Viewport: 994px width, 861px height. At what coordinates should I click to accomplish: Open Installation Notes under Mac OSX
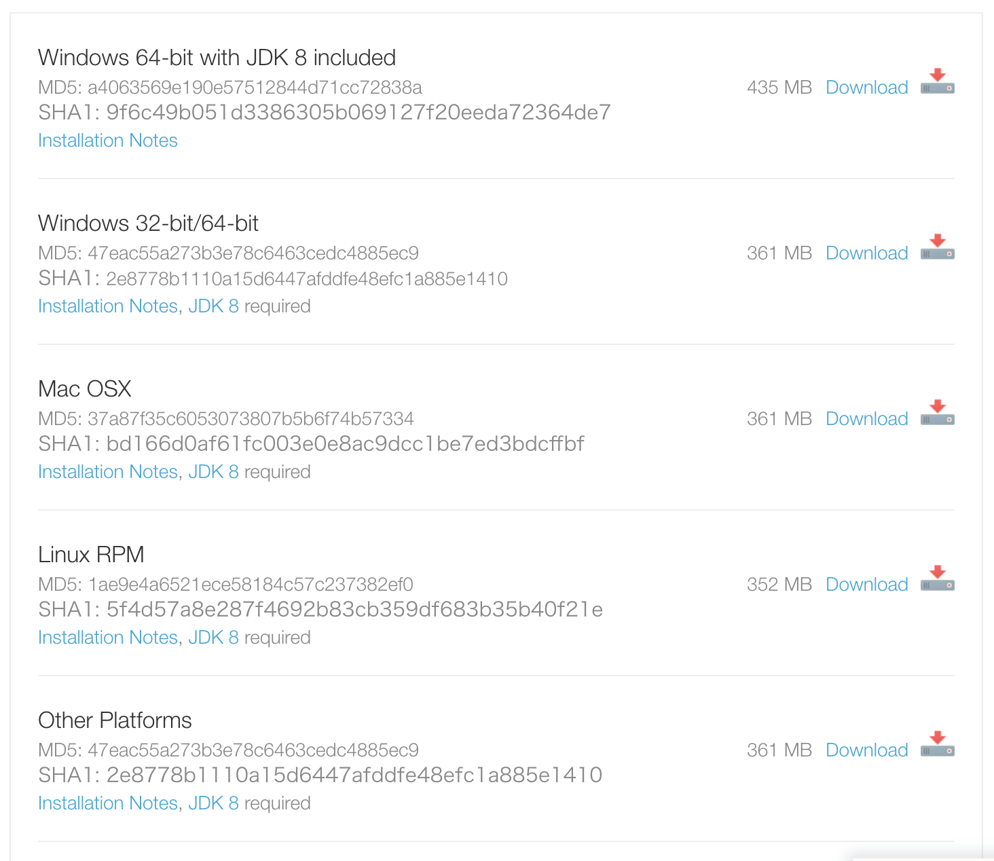(x=108, y=472)
